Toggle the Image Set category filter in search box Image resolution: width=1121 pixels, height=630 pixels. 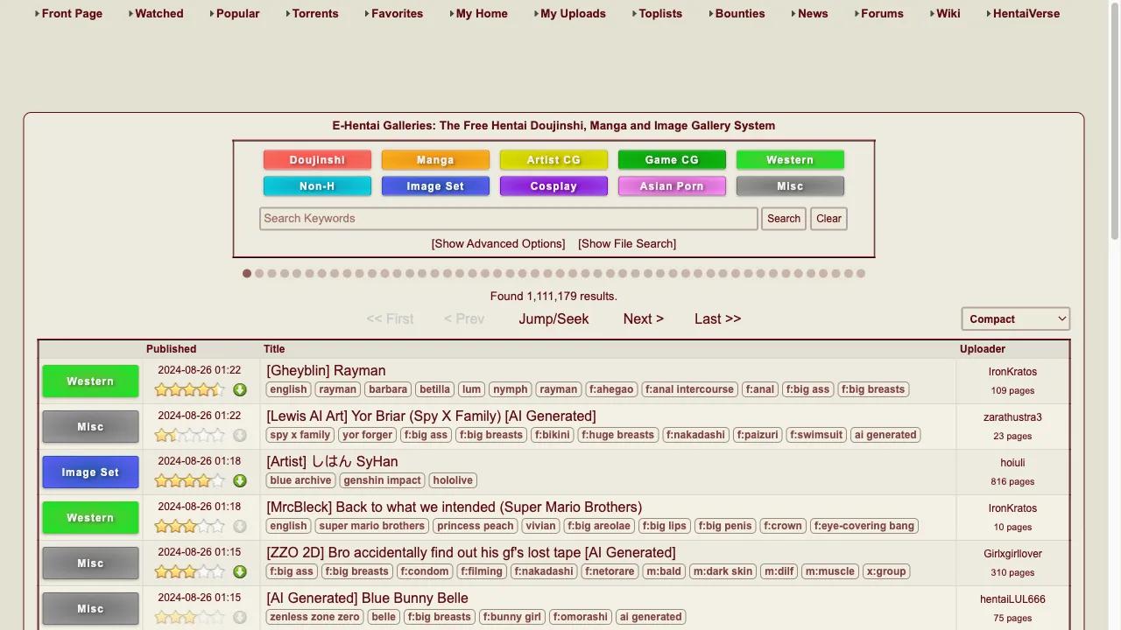click(435, 186)
